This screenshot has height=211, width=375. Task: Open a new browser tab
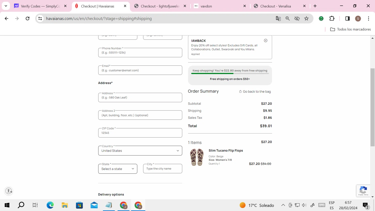pyautogui.click(x=315, y=6)
